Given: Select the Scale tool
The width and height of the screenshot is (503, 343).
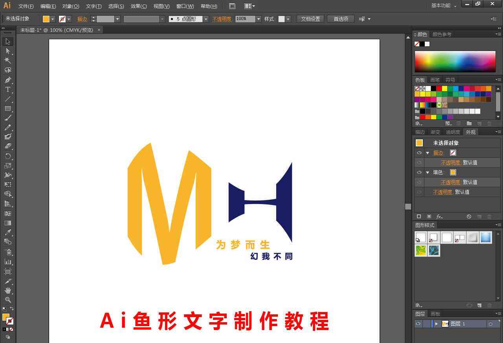Looking at the screenshot, I should click(x=7, y=166).
